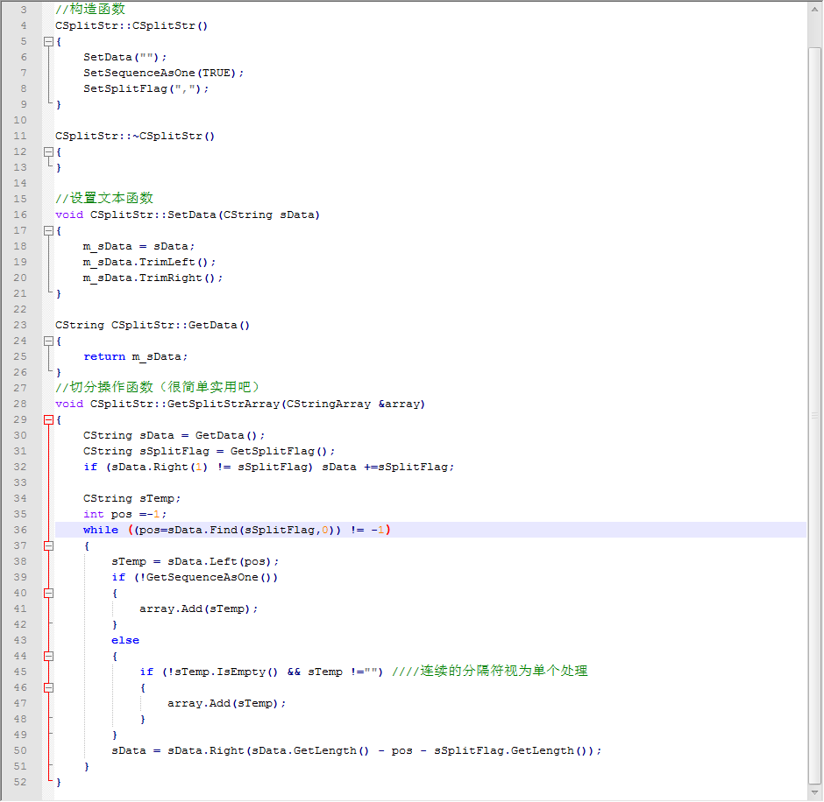Click the scrollbar down arrow

click(814, 793)
